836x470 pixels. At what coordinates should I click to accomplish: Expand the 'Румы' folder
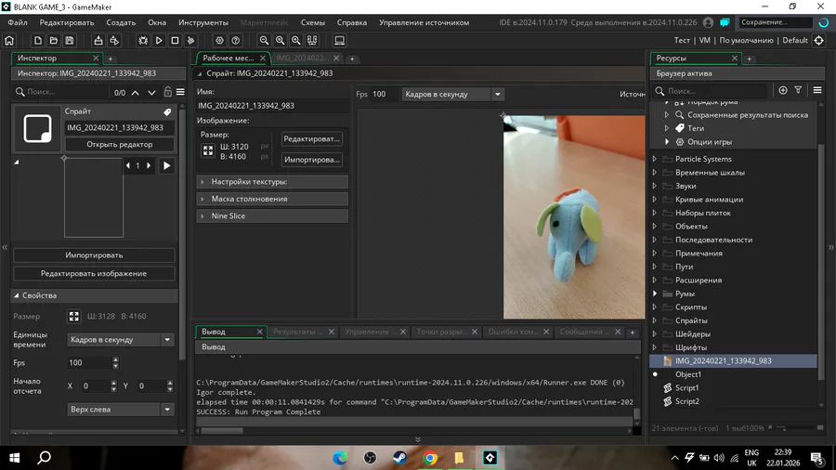655,294
